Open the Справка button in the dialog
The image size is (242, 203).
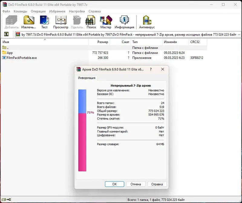tap(157, 184)
